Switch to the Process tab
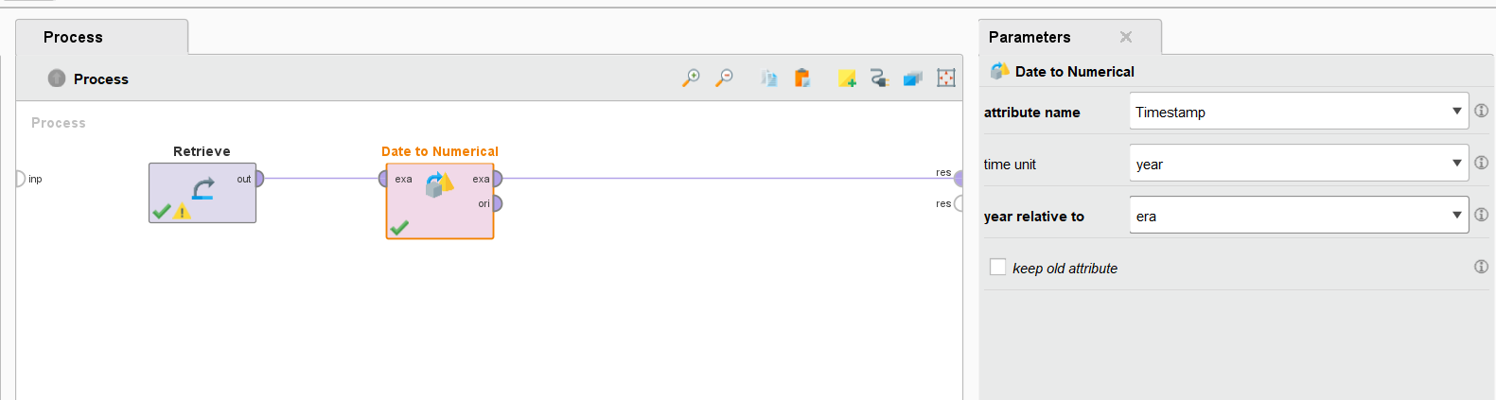1496x400 pixels. pyautogui.click(x=101, y=37)
